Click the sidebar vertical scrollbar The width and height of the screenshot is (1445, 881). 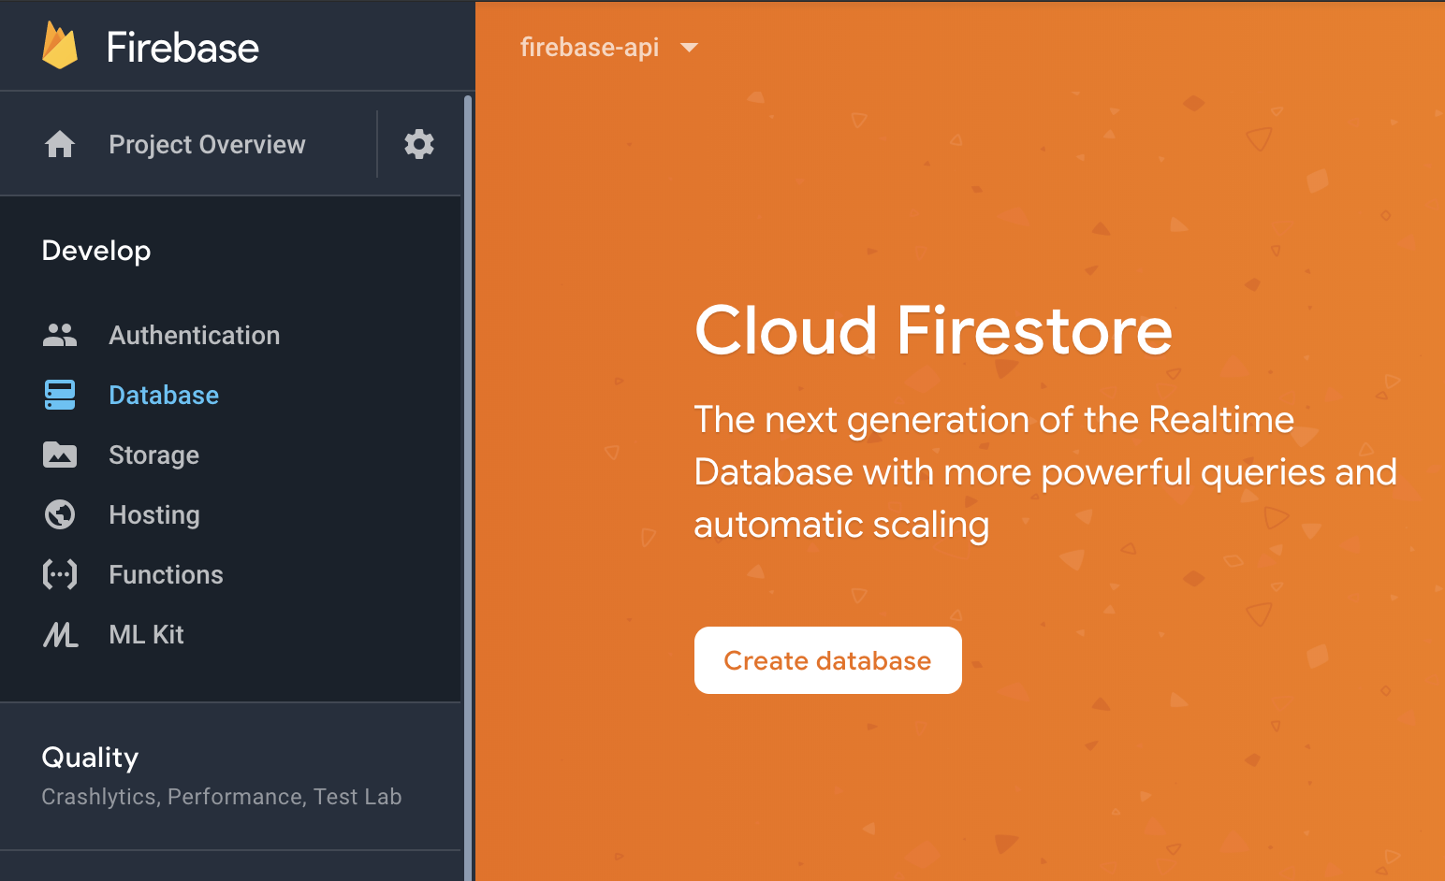[468, 468]
